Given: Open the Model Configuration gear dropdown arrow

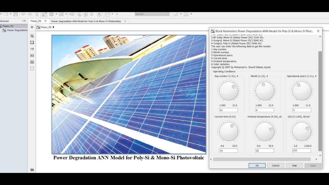Looking at the screenshot, I should pos(56,14).
